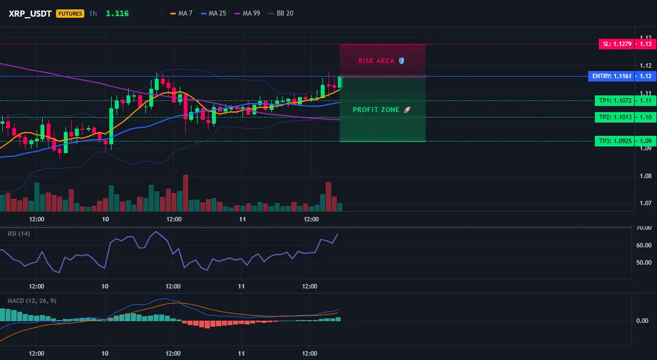This screenshot has height=360, width=657.
Task: Click the 1.07 price axis value
Action: point(646,204)
